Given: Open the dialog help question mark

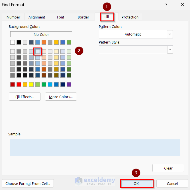Looking at the screenshot, I should (x=166, y=5).
